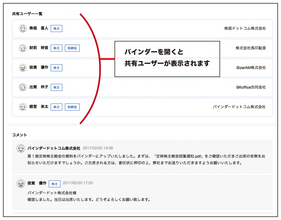Select the user name 株価 直人

[x=39, y=28]
